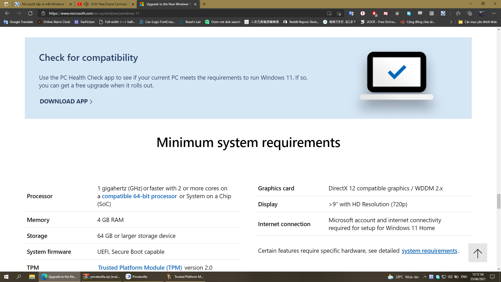The width and height of the screenshot is (501, 282).
Task: Open the volume control in system tray
Action: pos(450,277)
